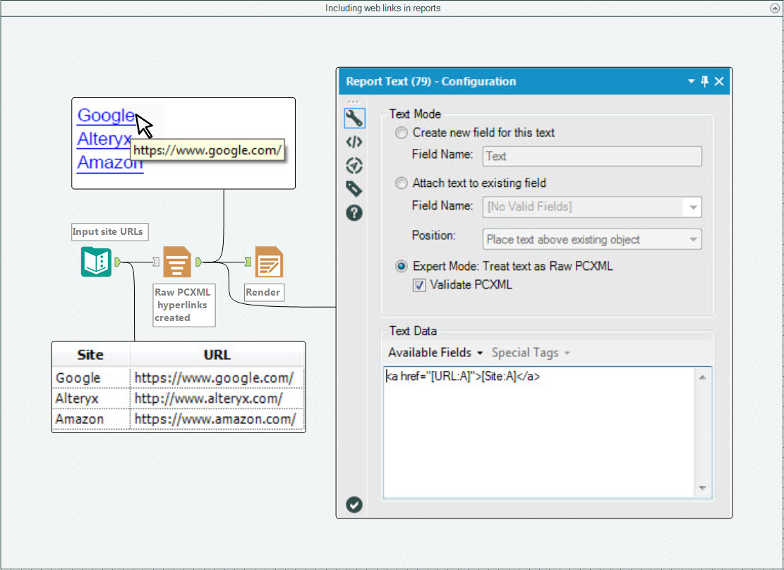Expand the Position dropdown
The height and width of the screenshot is (570, 784).
click(x=591, y=240)
